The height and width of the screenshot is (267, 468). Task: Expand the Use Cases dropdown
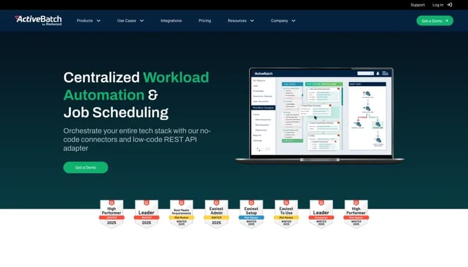pyautogui.click(x=130, y=21)
